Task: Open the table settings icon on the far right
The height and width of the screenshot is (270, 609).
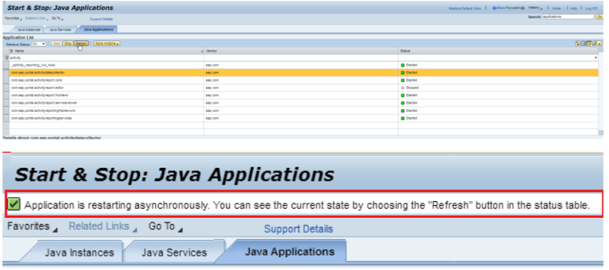Action: click(597, 43)
